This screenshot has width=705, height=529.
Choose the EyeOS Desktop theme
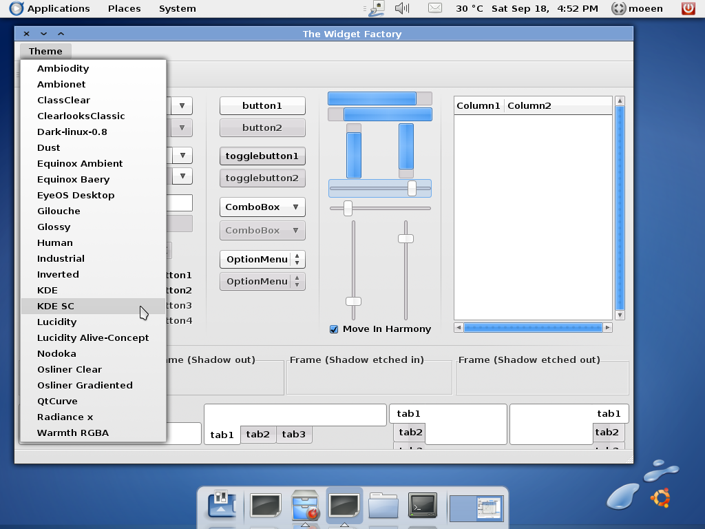tap(94, 195)
